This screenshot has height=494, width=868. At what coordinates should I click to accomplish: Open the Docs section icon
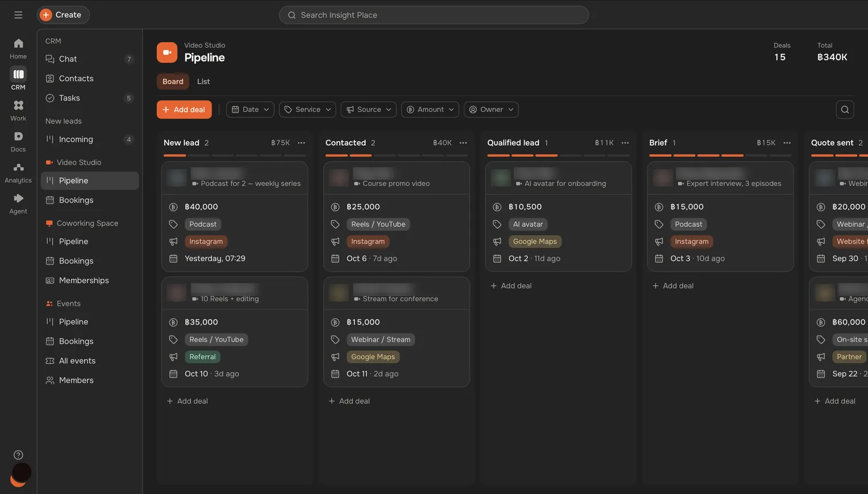(x=18, y=141)
